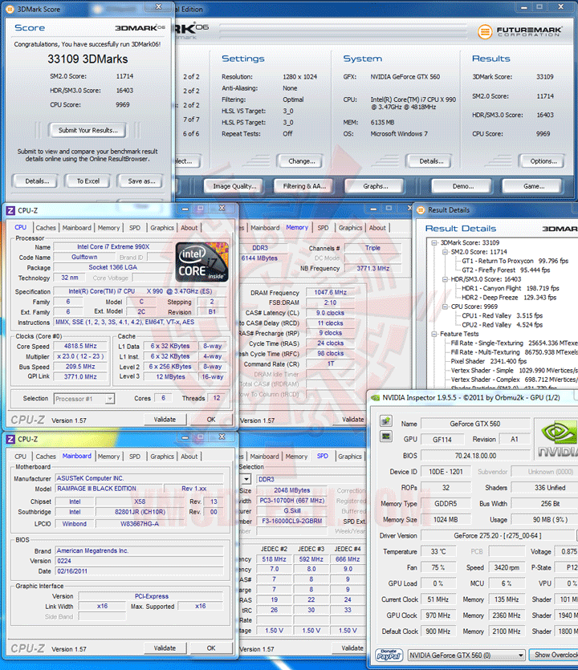Click Change... under Settings

[x=301, y=161]
